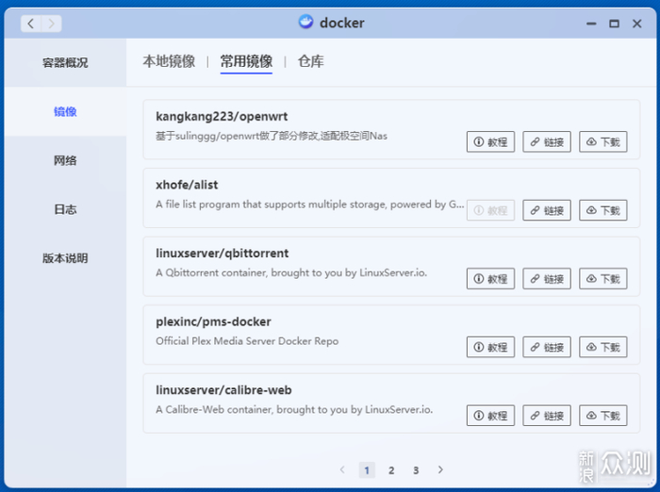This screenshot has height=492, width=660.
Task: Click the 基于sulinggg/openwrt description text
Action: tap(272, 136)
